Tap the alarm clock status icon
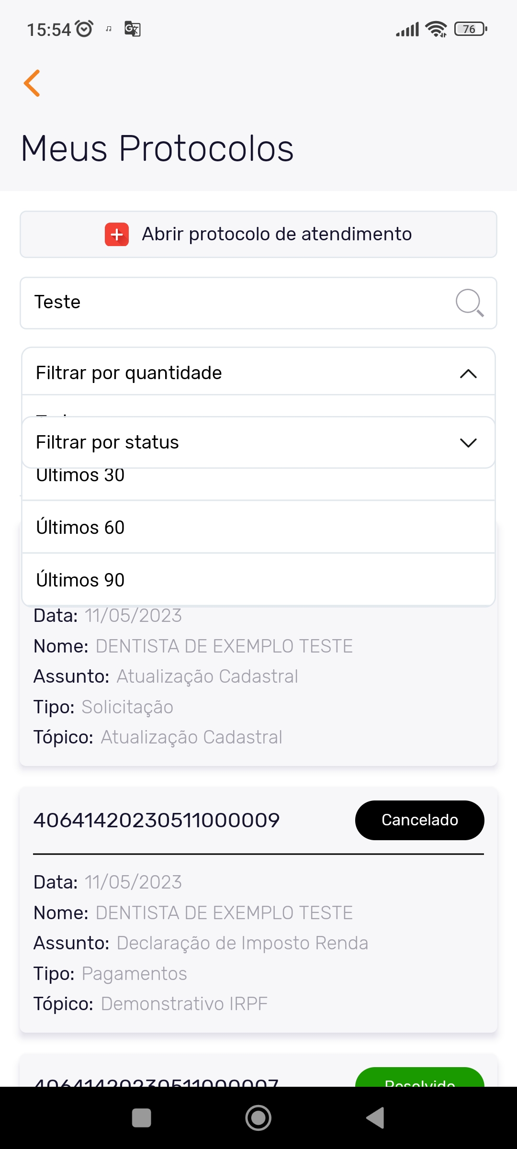The width and height of the screenshot is (517, 1149). pyautogui.click(x=85, y=29)
